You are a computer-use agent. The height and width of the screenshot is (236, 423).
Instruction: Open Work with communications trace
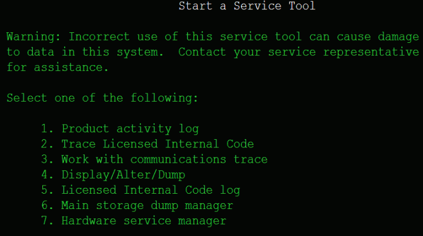pos(164,159)
